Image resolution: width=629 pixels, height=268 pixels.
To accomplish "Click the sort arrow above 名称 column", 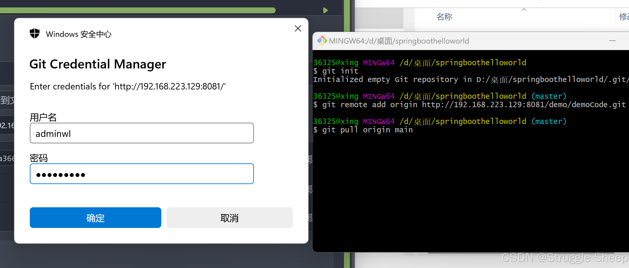I will tap(524, 10).
